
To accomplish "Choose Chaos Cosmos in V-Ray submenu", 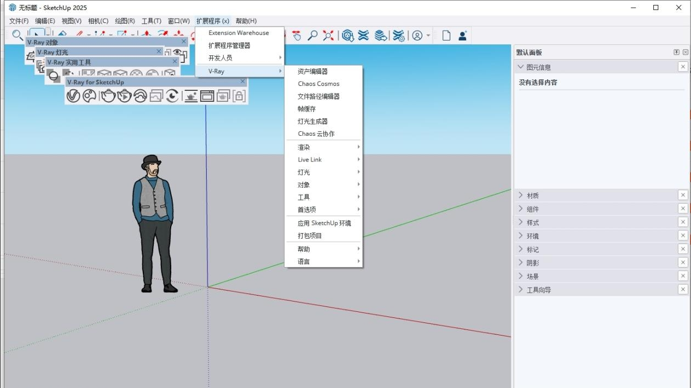I will (x=323, y=84).
